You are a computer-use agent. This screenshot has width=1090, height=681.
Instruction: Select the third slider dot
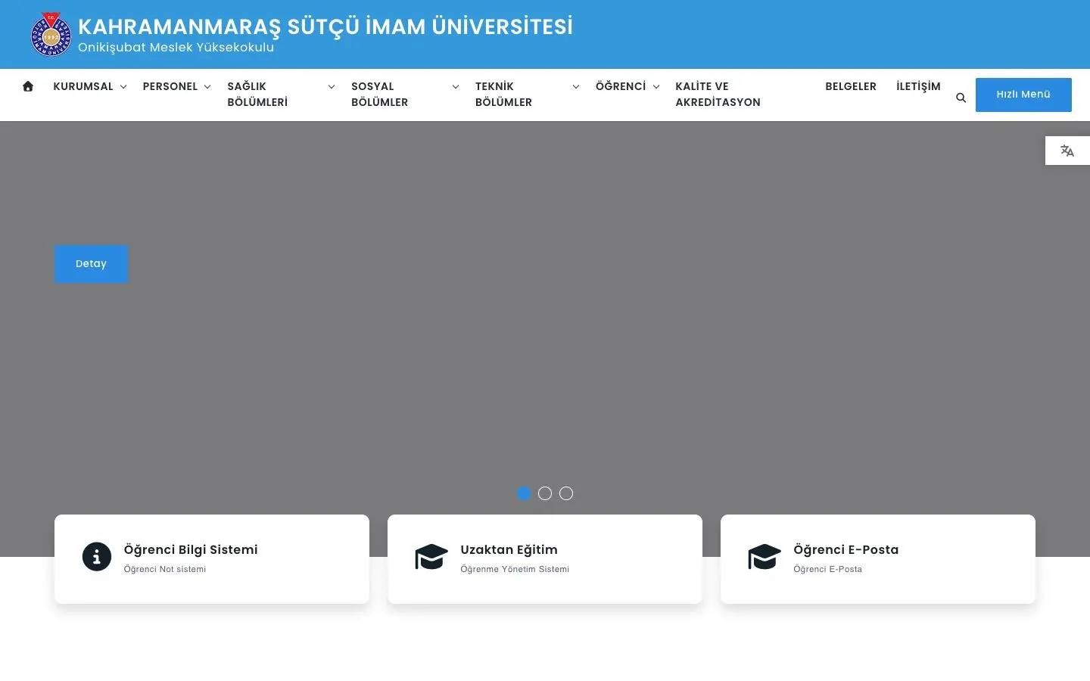click(x=566, y=493)
